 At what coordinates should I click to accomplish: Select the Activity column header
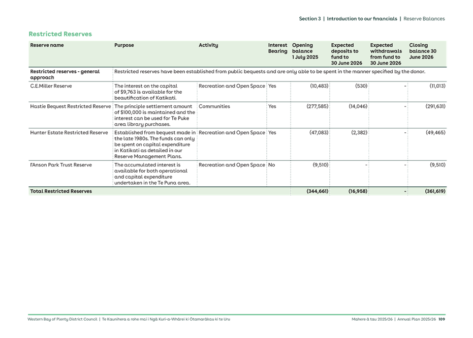pyautogui.click(x=208, y=45)
